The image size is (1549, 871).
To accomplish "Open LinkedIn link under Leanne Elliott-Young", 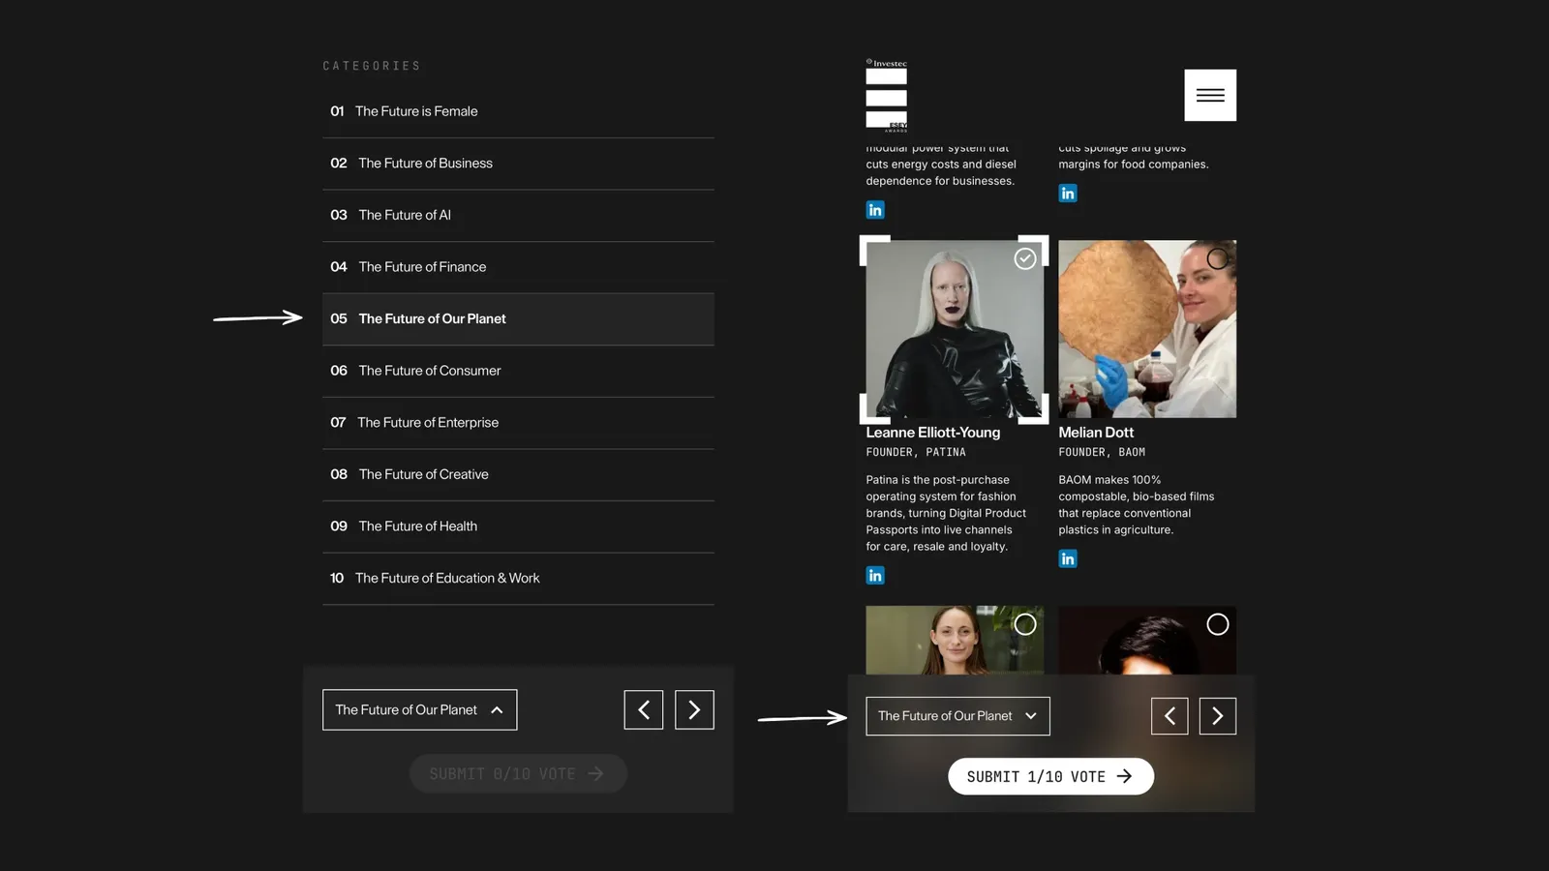I will [875, 576].
